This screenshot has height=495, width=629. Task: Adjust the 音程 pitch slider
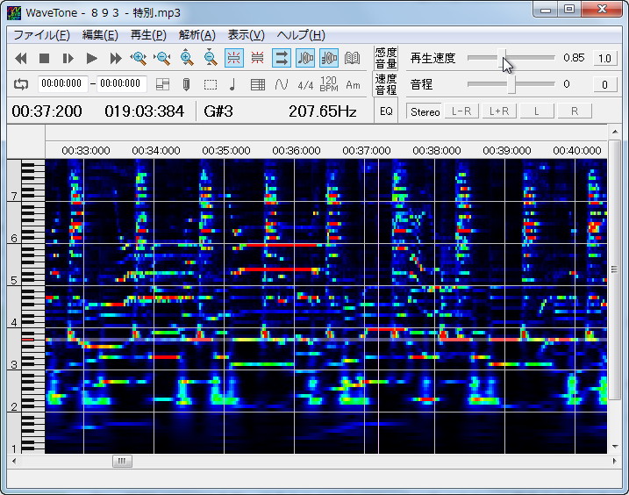point(511,84)
